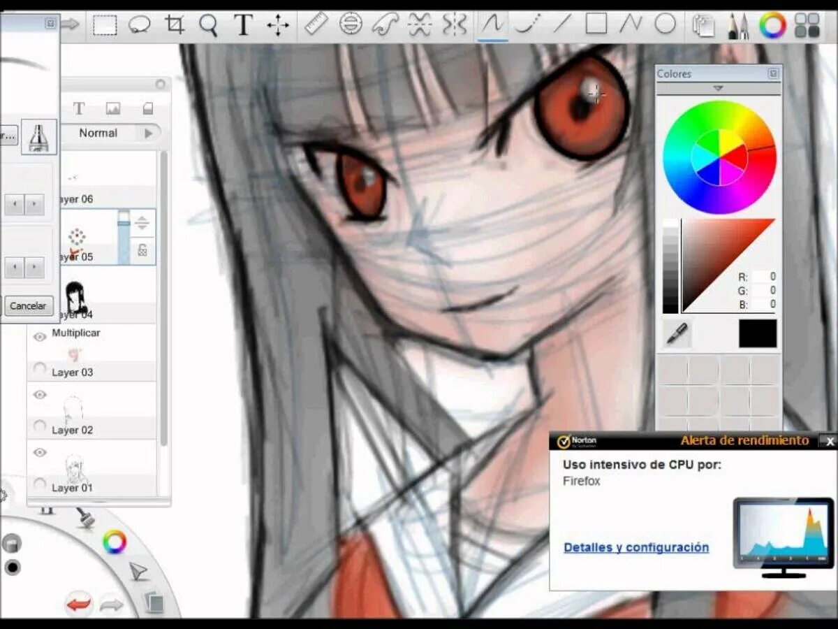Close the Norton performance alert
The height and width of the screenshot is (629, 838).
coord(830,441)
